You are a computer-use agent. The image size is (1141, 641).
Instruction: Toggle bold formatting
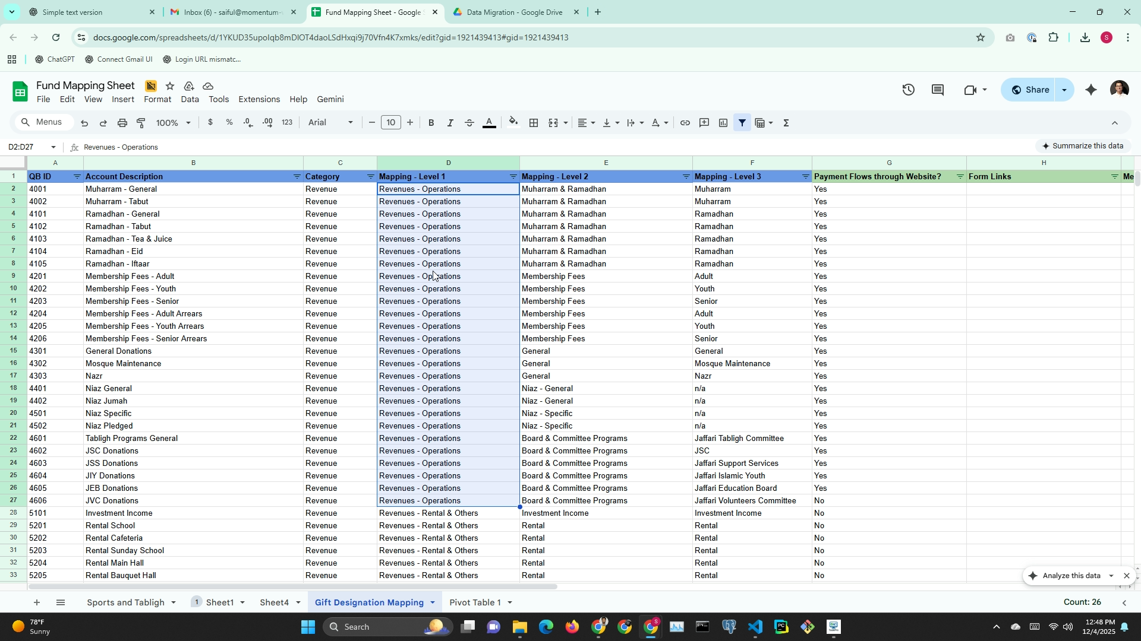coord(431,123)
